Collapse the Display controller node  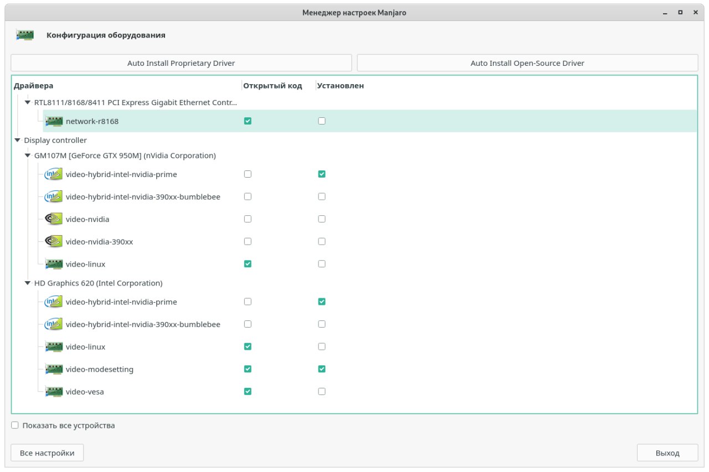[x=17, y=140]
